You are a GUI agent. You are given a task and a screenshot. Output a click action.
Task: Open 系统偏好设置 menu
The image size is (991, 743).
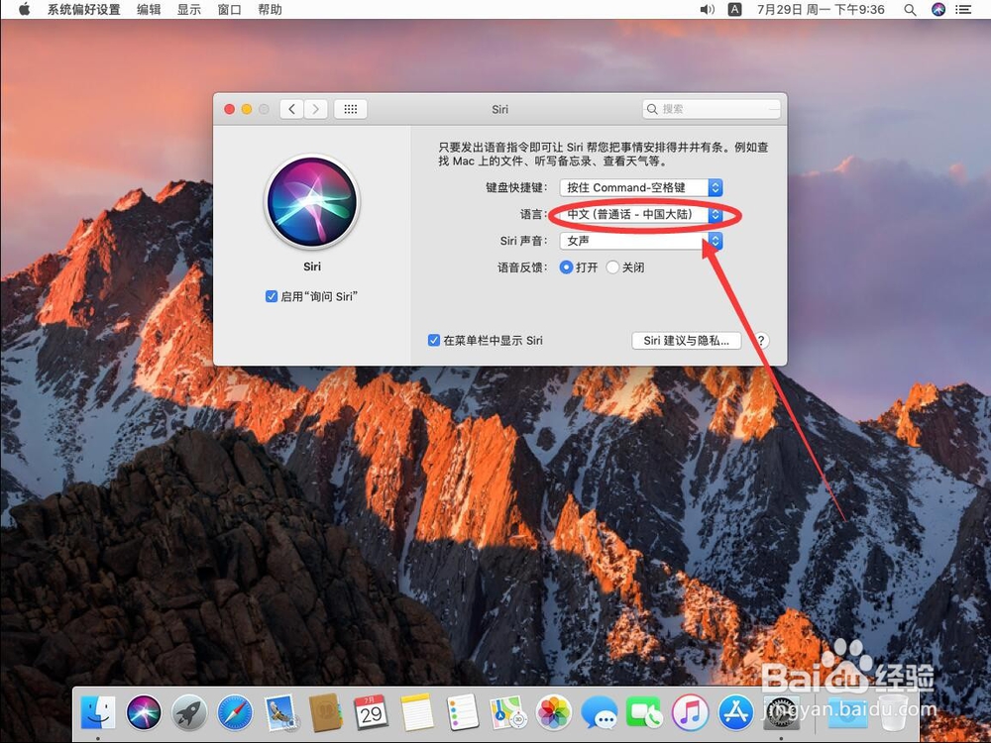click(x=83, y=10)
